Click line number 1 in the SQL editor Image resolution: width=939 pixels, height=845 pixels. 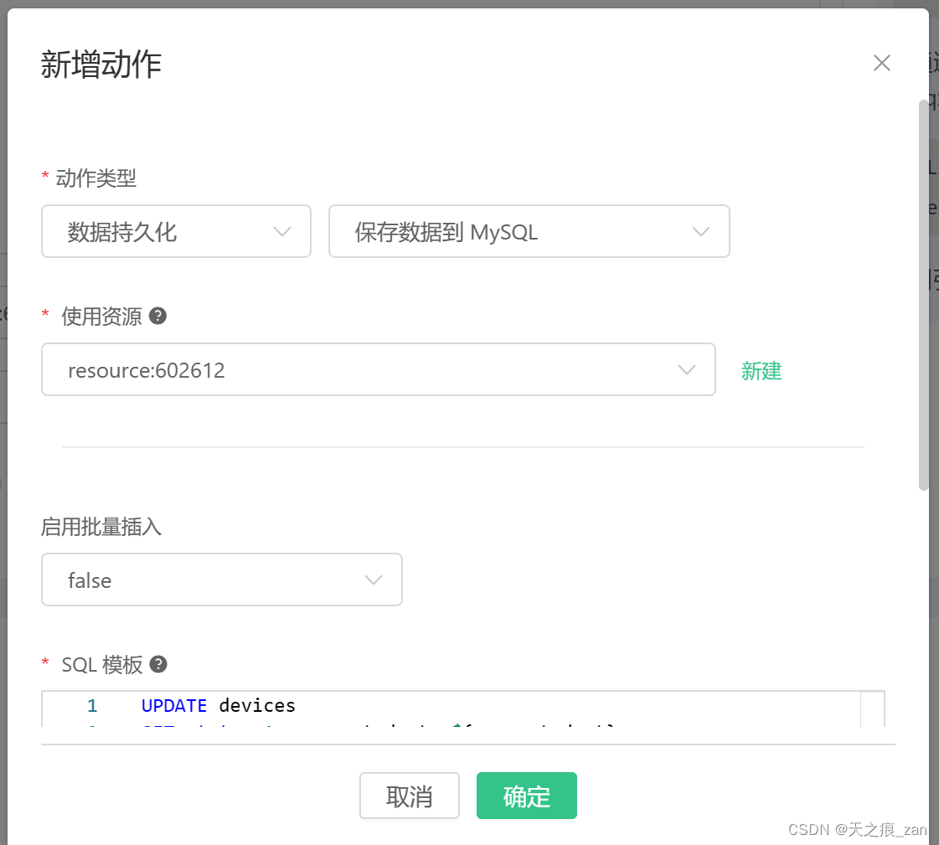tap(92, 705)
